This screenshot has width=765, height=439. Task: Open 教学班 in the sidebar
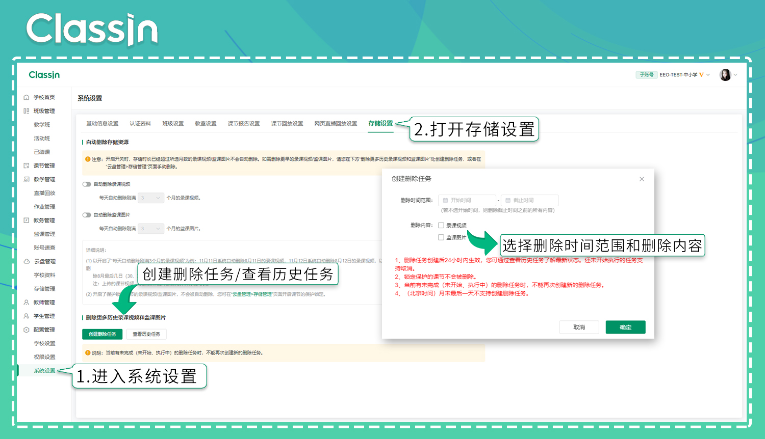click(42, 125)
